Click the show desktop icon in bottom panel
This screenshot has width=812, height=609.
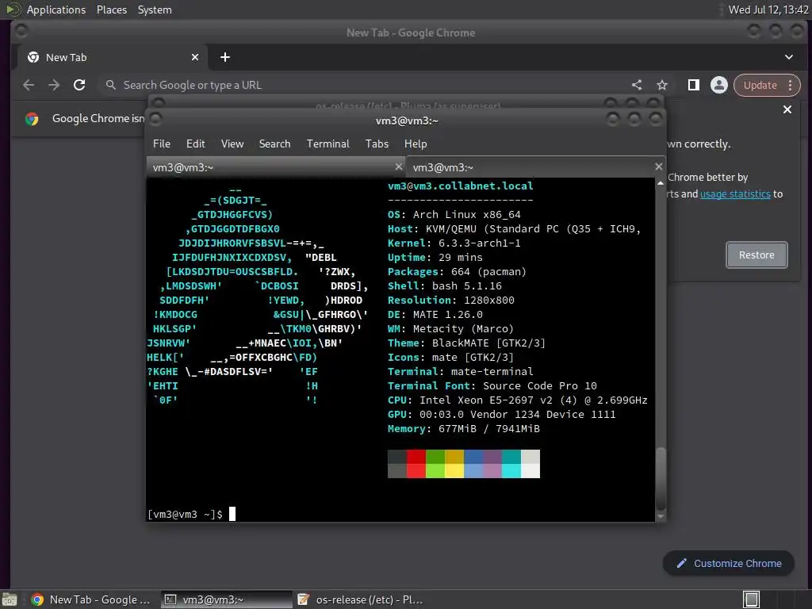tap(10, 599)
